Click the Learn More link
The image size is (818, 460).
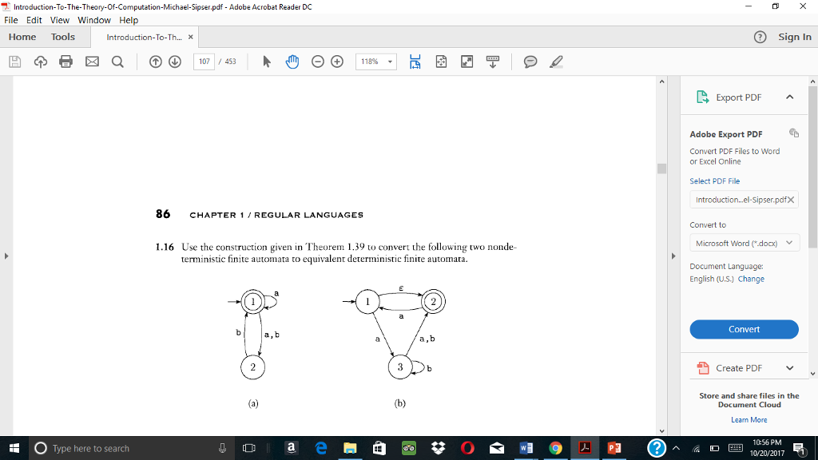[749, 419]
